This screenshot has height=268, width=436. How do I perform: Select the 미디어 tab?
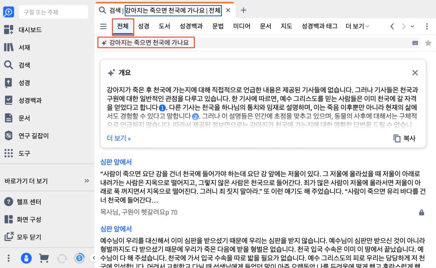[x=242, y=26]
